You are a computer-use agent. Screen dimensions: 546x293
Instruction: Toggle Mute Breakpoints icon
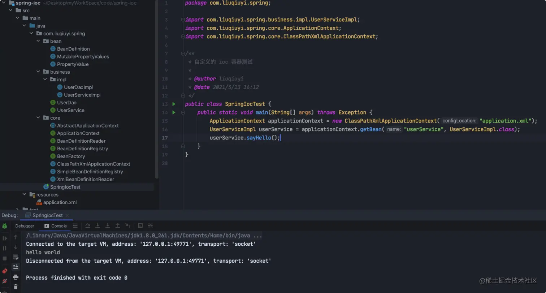point(5,281)
